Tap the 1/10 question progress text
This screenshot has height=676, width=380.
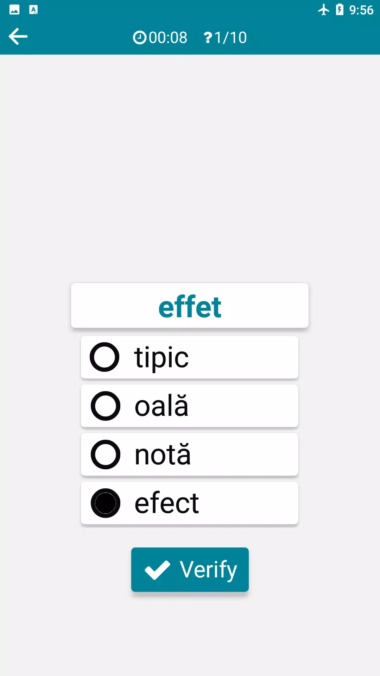[230, 38]
